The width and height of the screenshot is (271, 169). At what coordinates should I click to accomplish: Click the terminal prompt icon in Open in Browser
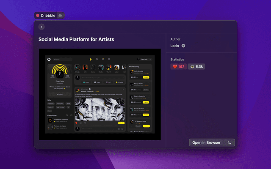229,142
